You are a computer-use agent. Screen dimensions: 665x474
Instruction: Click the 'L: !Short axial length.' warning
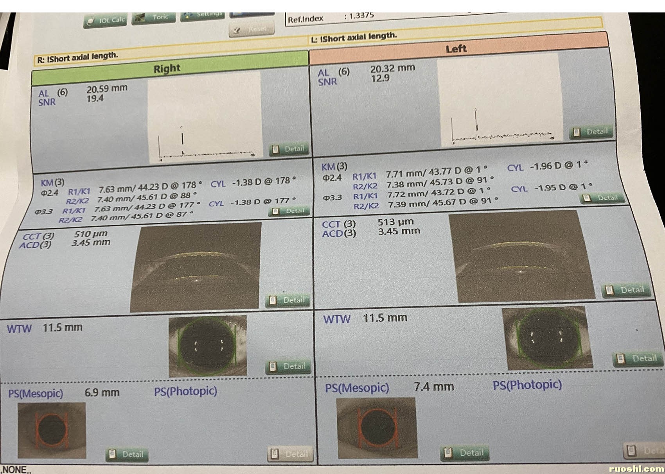354,37
